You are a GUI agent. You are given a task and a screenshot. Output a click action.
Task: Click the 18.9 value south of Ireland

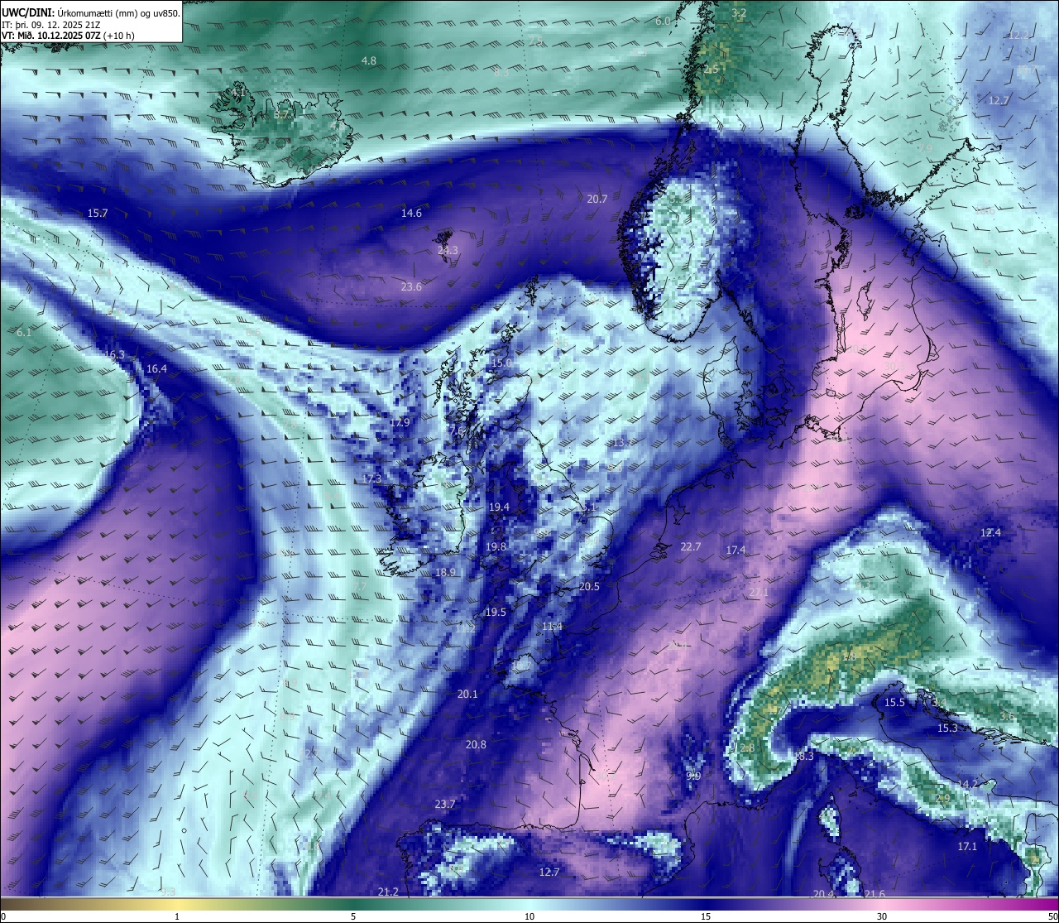click(x=446, y=573)
